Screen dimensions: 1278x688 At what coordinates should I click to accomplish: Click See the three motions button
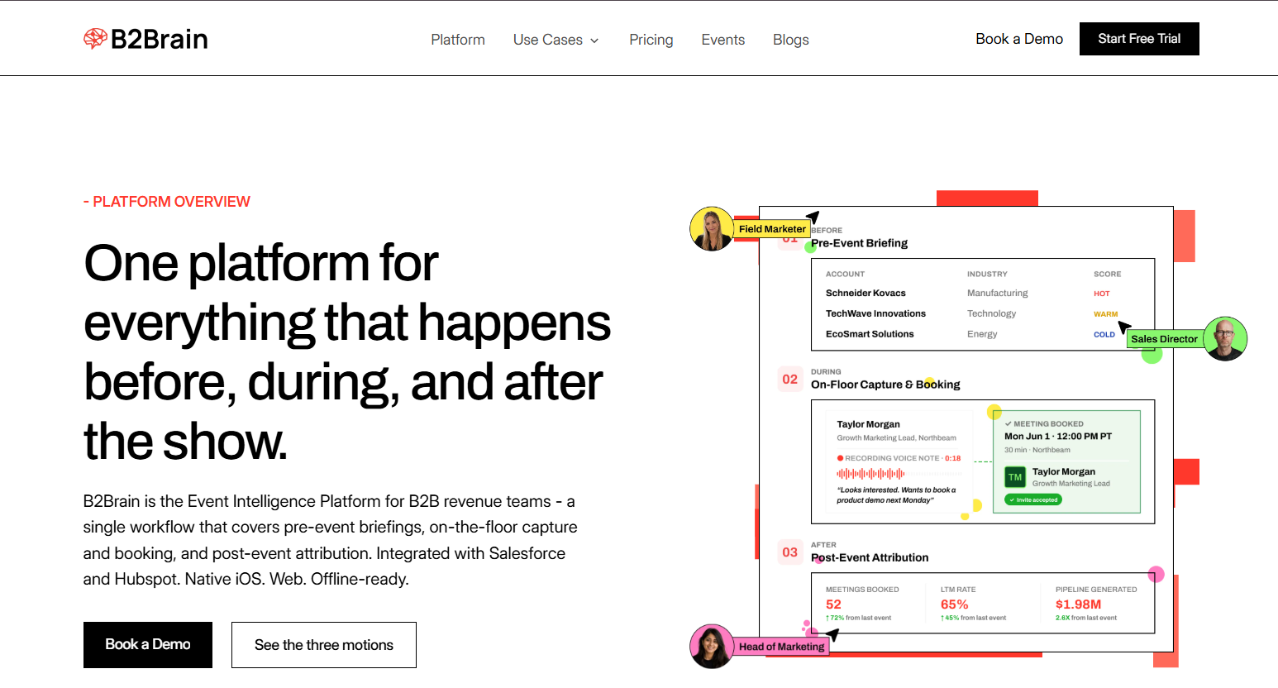(x=324, y=645)
